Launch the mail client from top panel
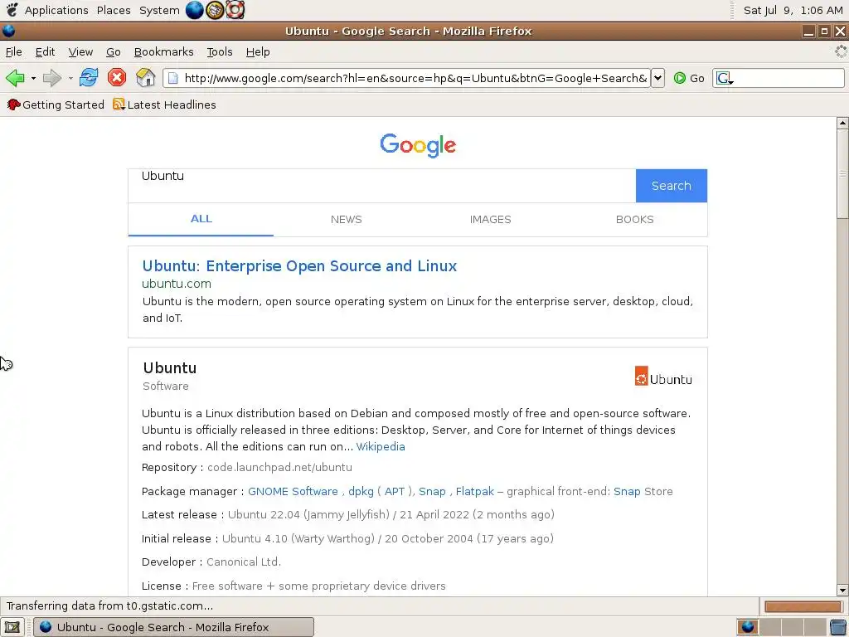 (215, 10)
